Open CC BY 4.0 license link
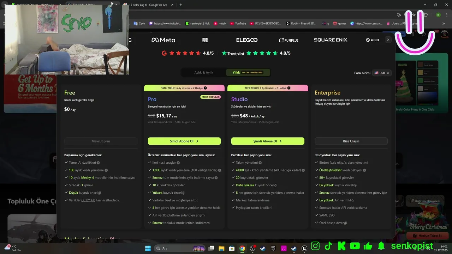Screen dimensions: 452x254 [x=88, y=200]
